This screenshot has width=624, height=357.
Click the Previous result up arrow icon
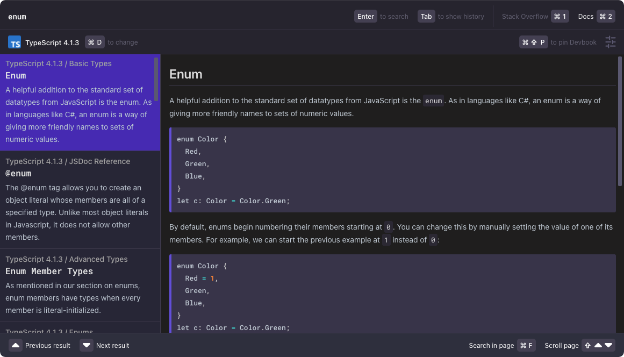click(16, 345)
